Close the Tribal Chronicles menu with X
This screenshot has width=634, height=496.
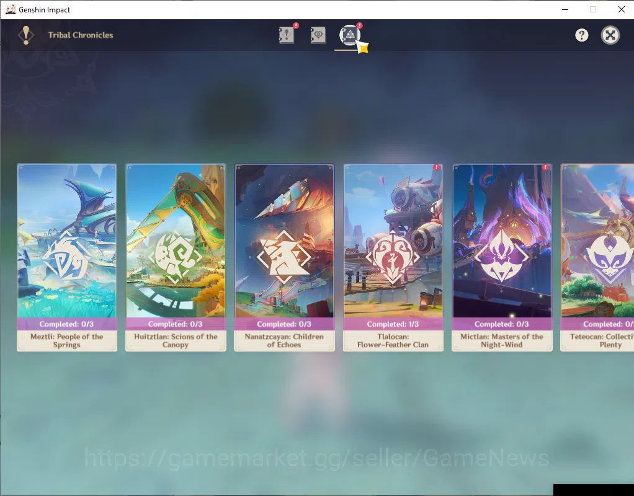pyautogui.click(x=610, y=35)
